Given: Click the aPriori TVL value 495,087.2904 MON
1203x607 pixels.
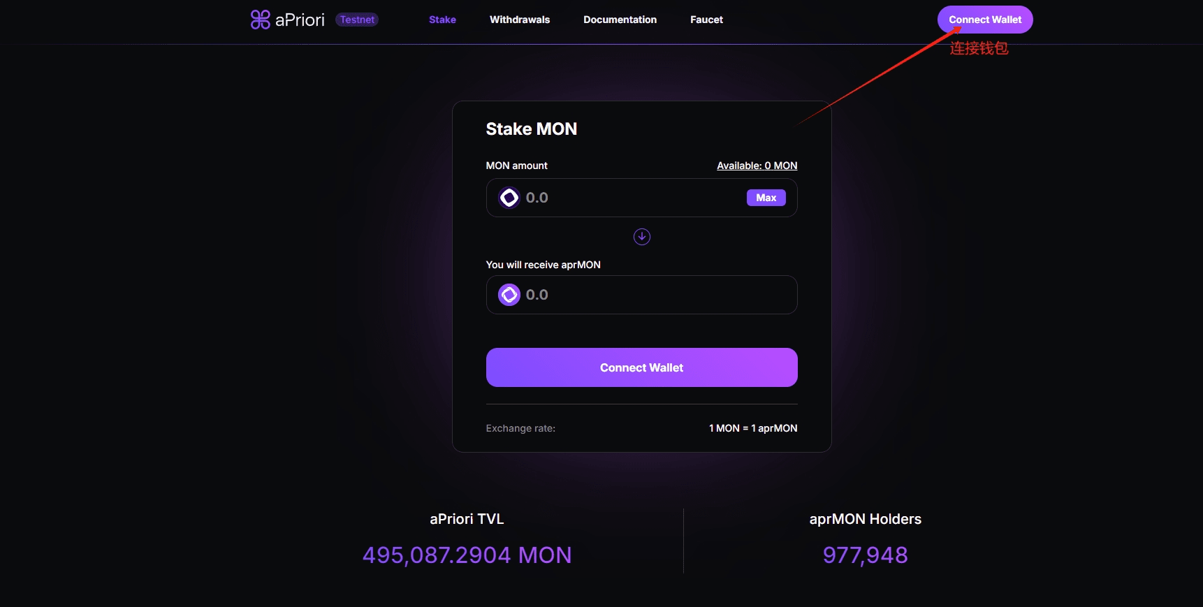Looking at the screenshot, I should coord(467,555).
